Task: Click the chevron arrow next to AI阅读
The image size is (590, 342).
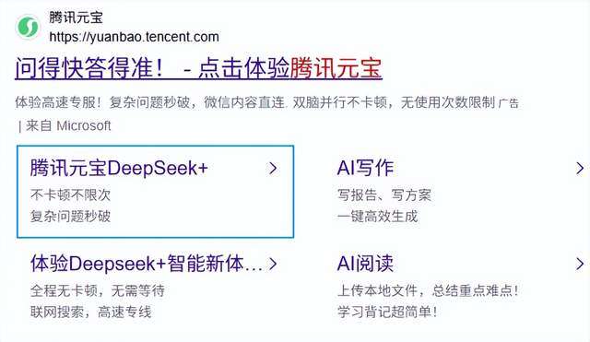Action: pos(580,264)
